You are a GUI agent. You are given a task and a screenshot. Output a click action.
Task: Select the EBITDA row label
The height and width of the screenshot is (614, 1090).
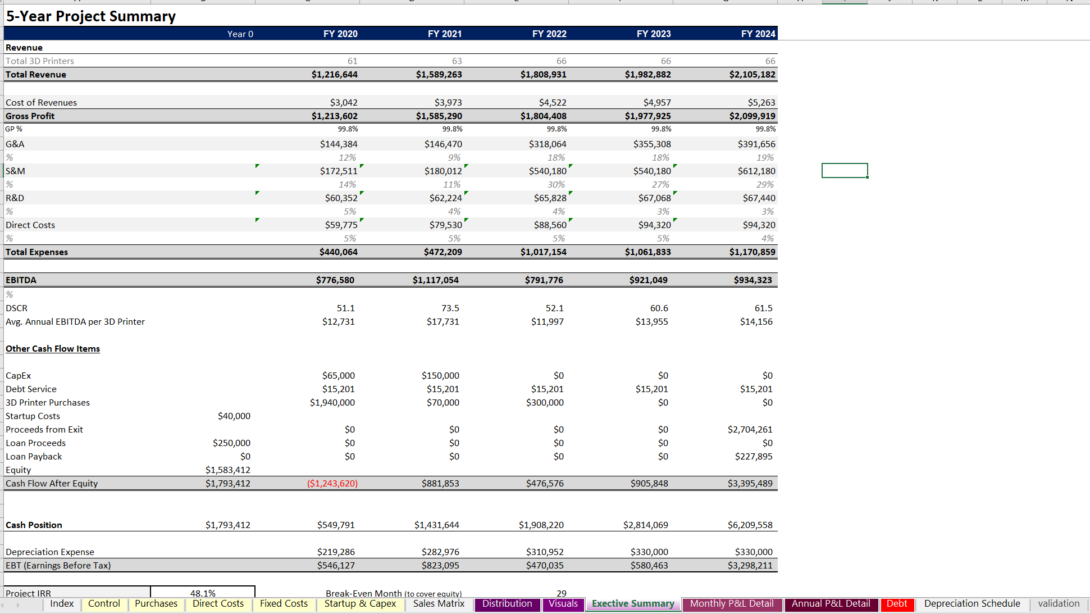(21, 280)
